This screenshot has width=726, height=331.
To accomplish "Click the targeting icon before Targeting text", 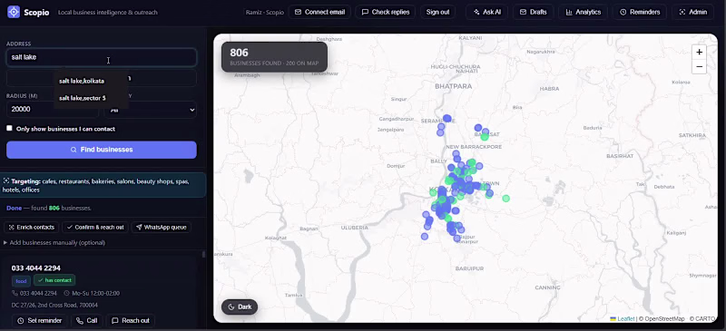I will coord(6,181).
